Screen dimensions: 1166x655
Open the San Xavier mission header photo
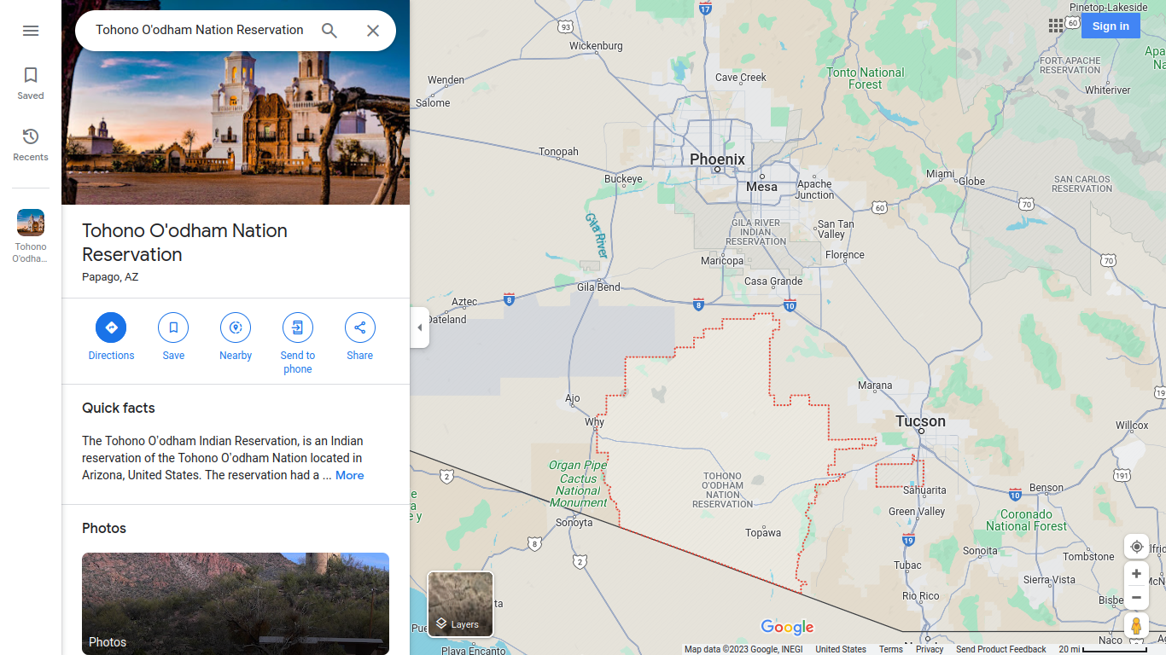(236, 128)
